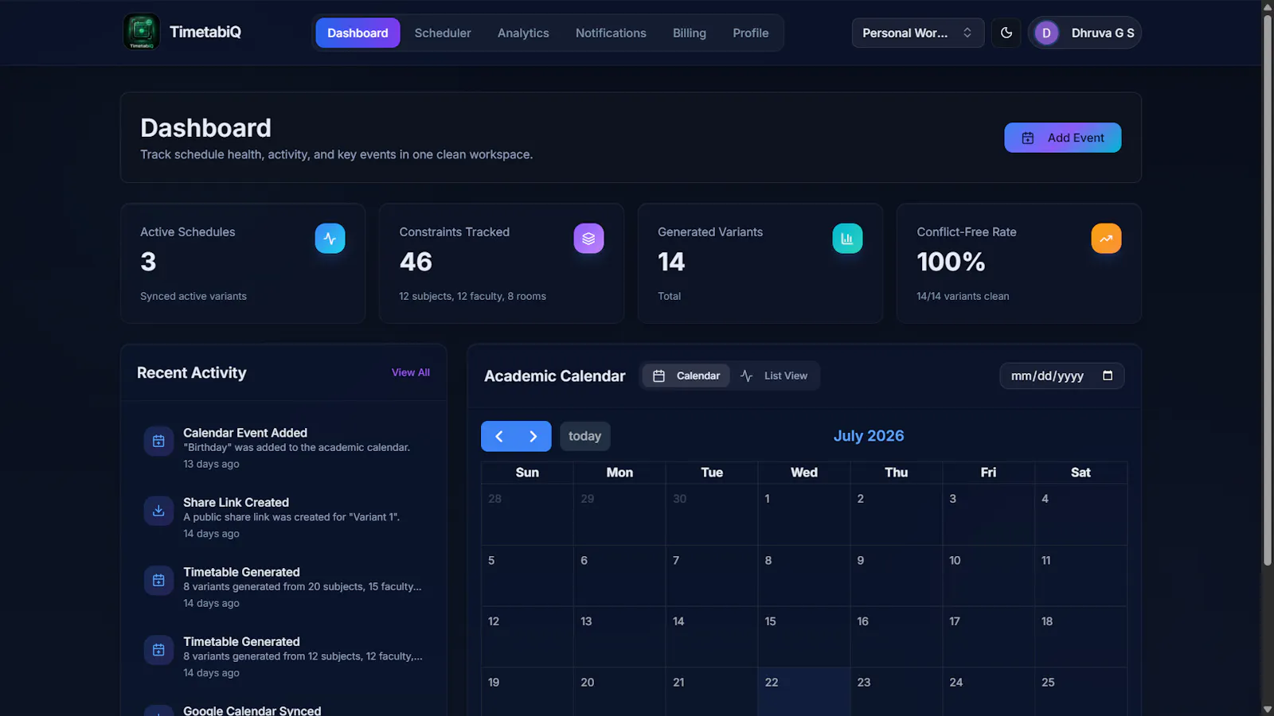Open Scheduler tab
The width and height of the screenshot is (1274, 716).
(443, 33)
